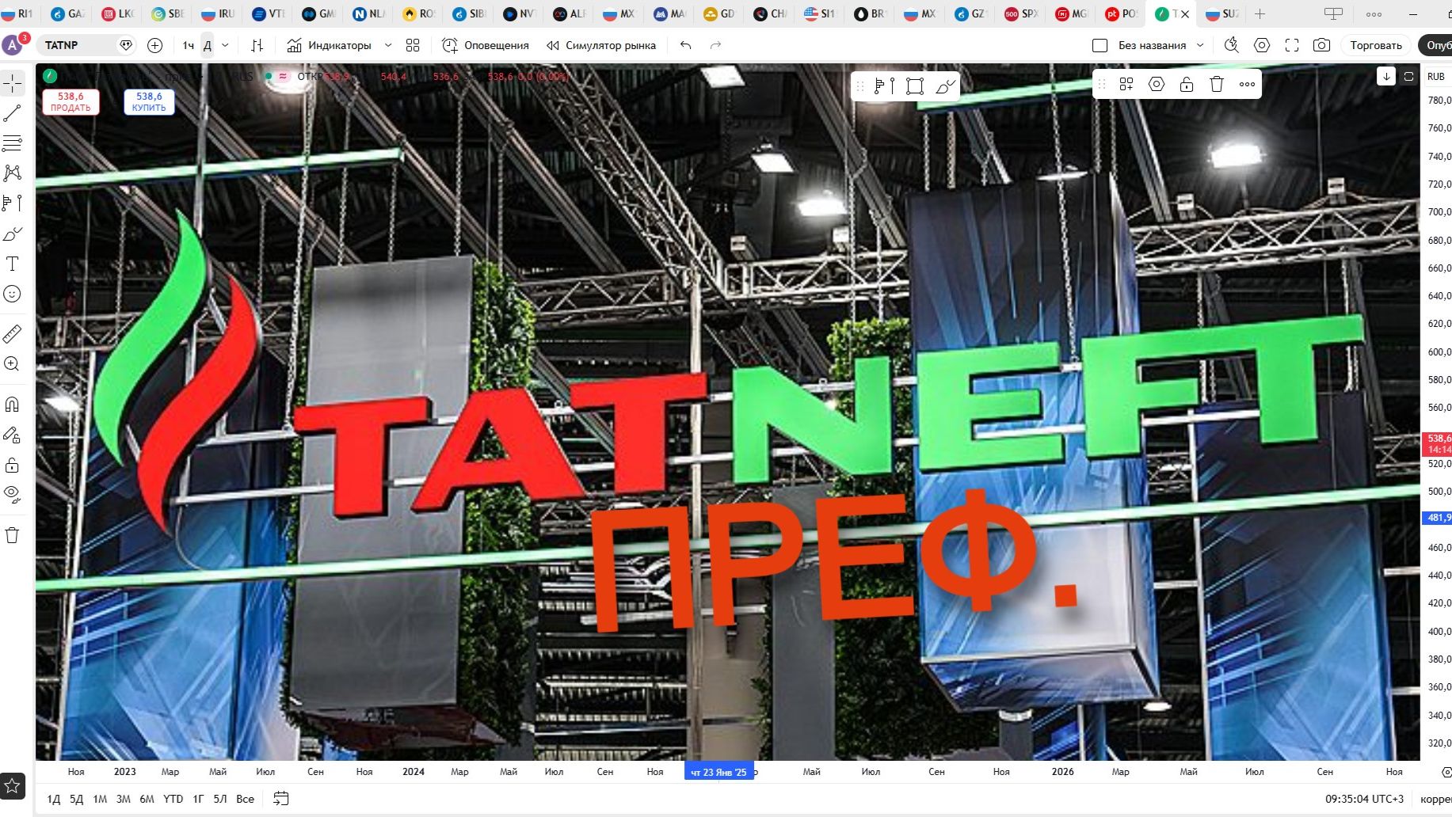Show the entire history with Все
The image size is (1452, 817).
(246, 799)
